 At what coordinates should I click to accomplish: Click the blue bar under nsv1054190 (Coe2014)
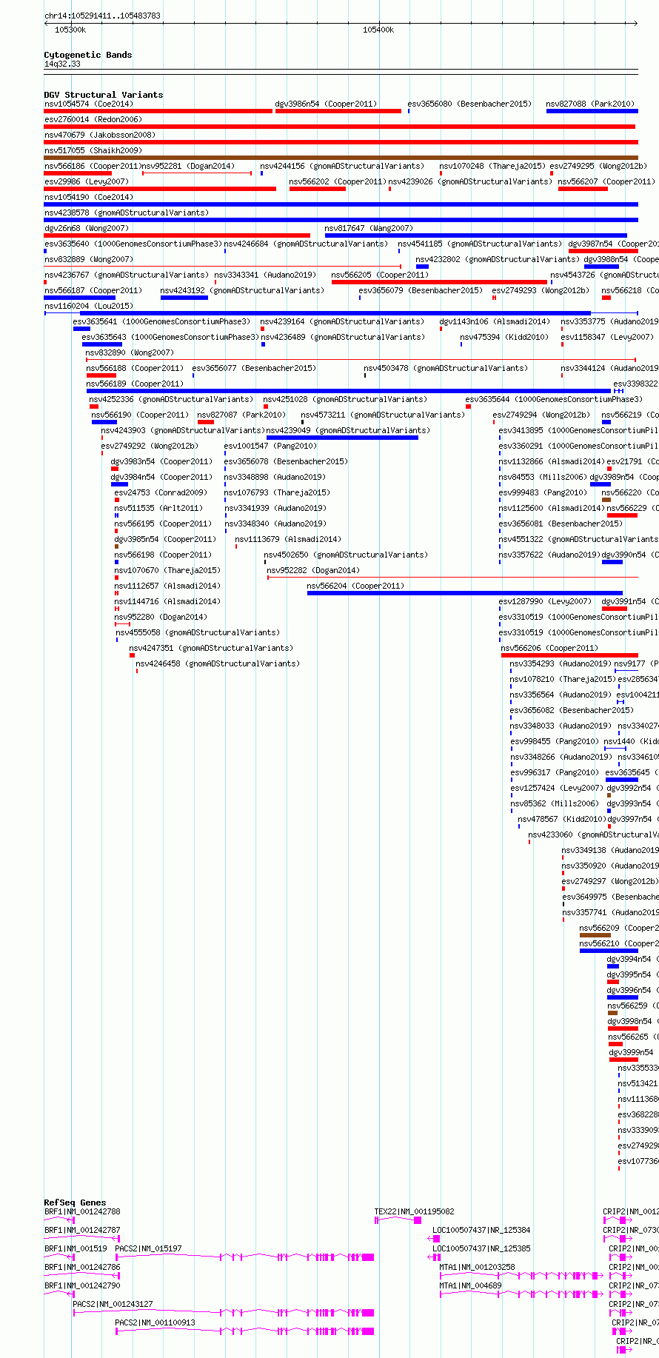pos(341,204)
